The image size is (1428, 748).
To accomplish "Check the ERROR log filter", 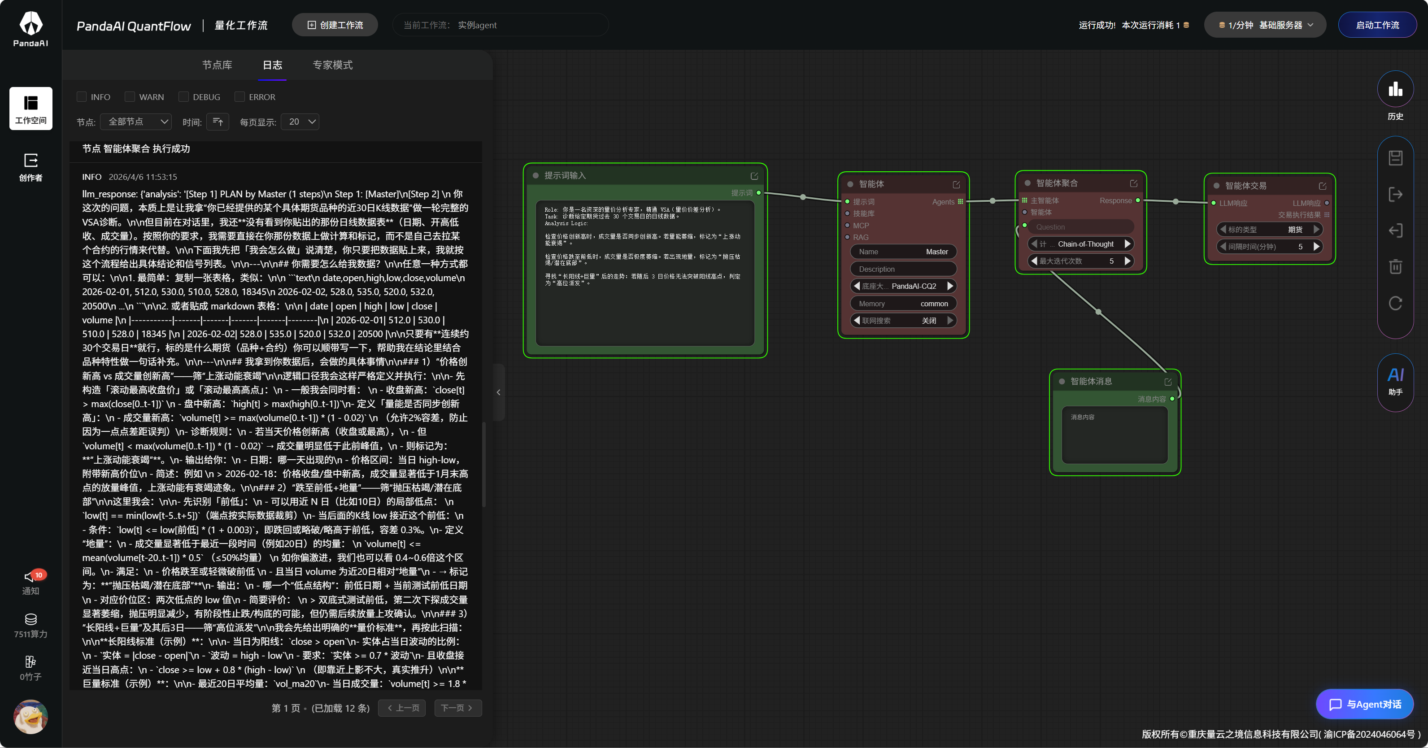I will coord(239,97).
